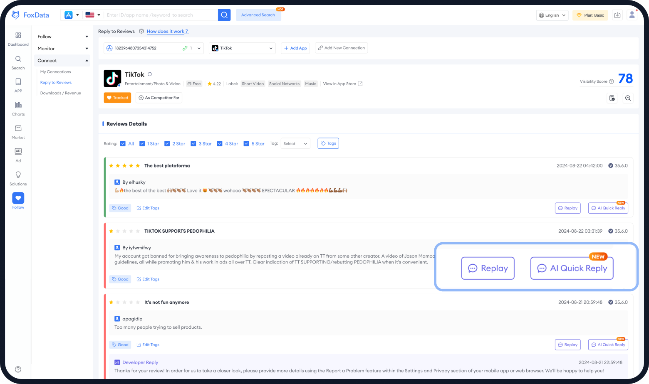Screen dimensions: 649x384
Task: Click elhusky user avatar icon
Action: click(x=117, y=182)
